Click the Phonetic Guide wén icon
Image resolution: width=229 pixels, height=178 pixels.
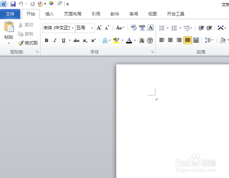point(142,28)
